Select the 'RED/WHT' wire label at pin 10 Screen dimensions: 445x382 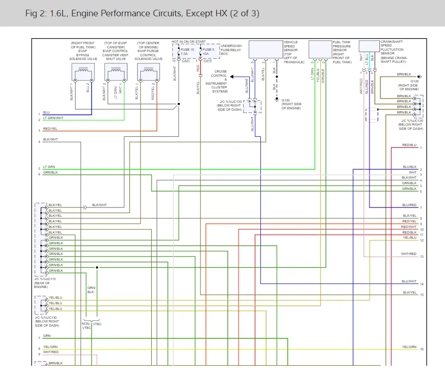(x=409, y=227)
